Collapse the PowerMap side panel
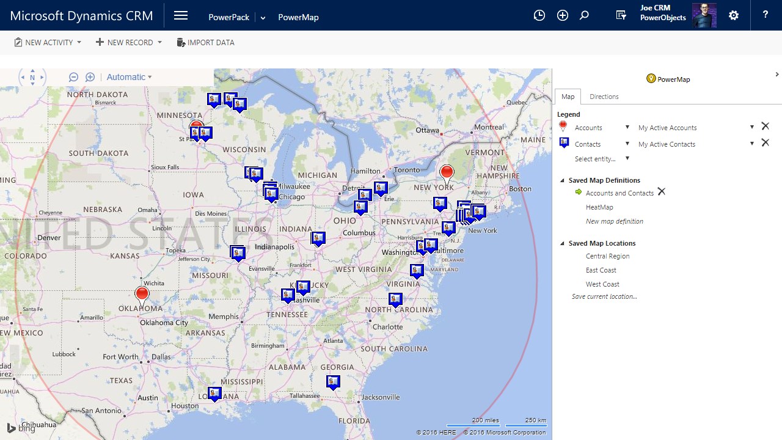 click(777, 75)
